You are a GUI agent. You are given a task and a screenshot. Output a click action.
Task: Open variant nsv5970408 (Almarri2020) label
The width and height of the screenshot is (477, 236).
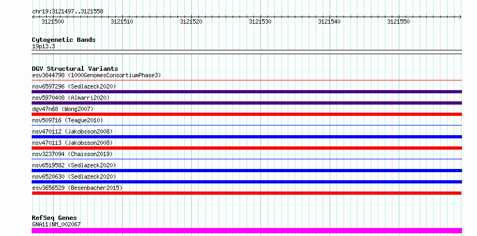click(x=71, y=98)
